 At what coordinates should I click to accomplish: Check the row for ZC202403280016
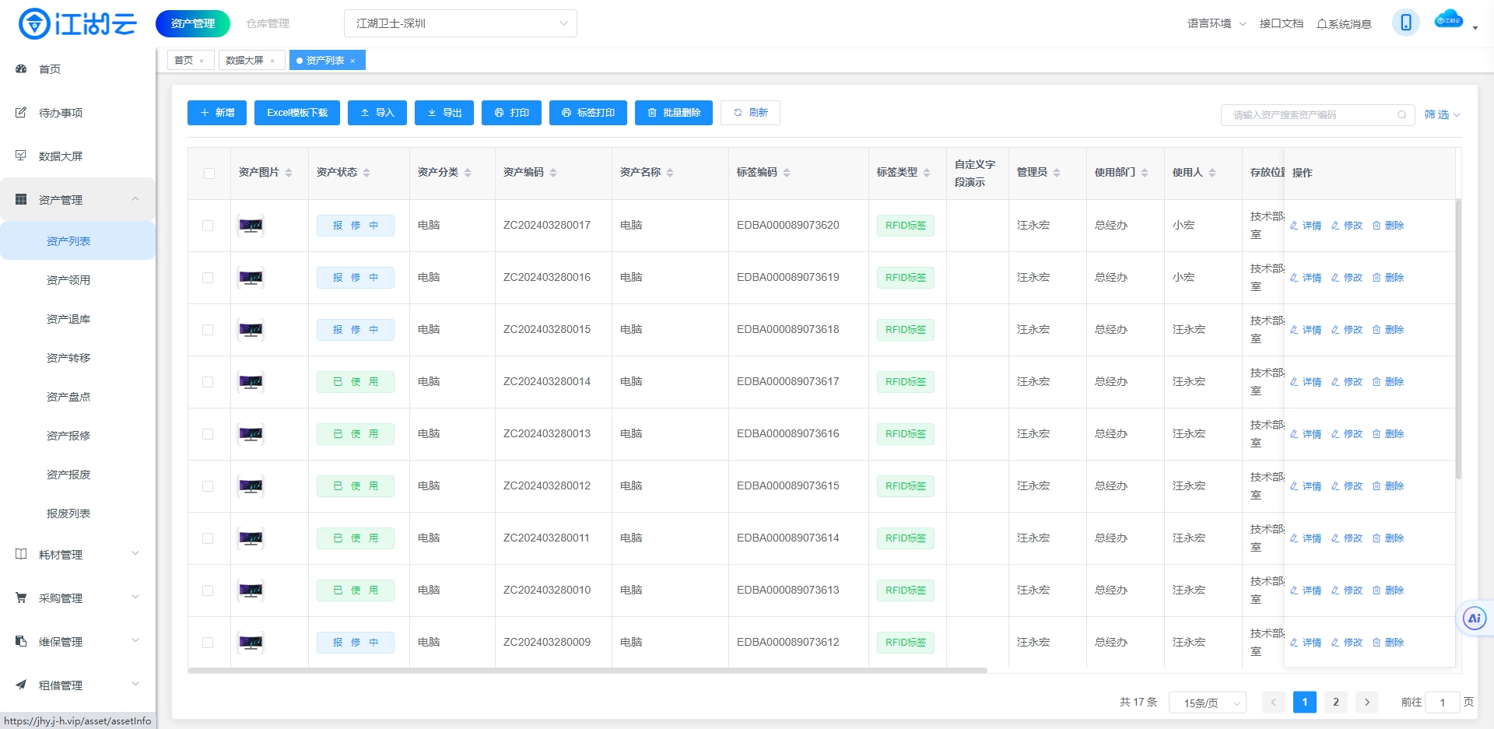(208, 278)
